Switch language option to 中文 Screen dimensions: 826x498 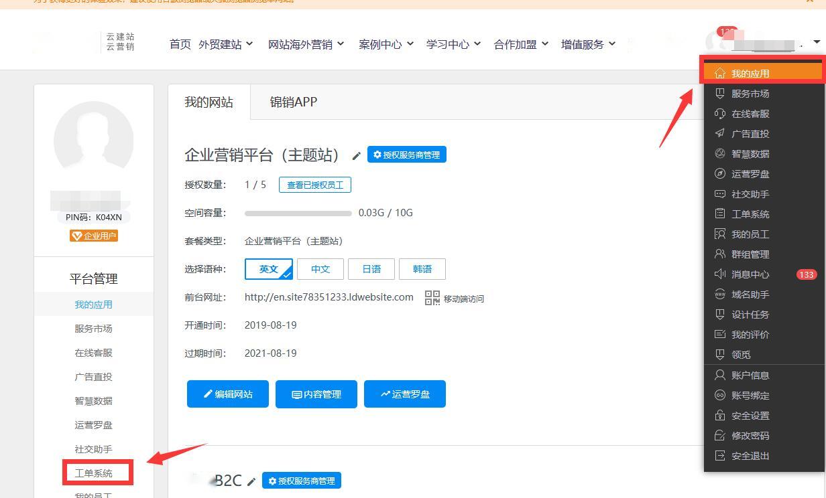[320, 269]
